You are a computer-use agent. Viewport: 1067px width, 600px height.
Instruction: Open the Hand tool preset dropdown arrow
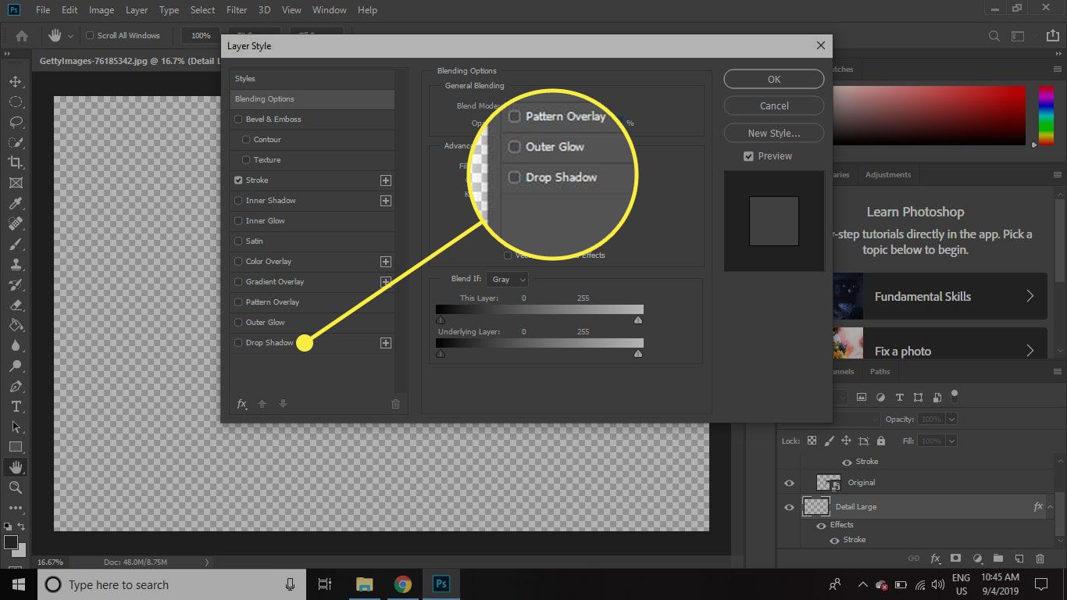(x=70, y=36)
